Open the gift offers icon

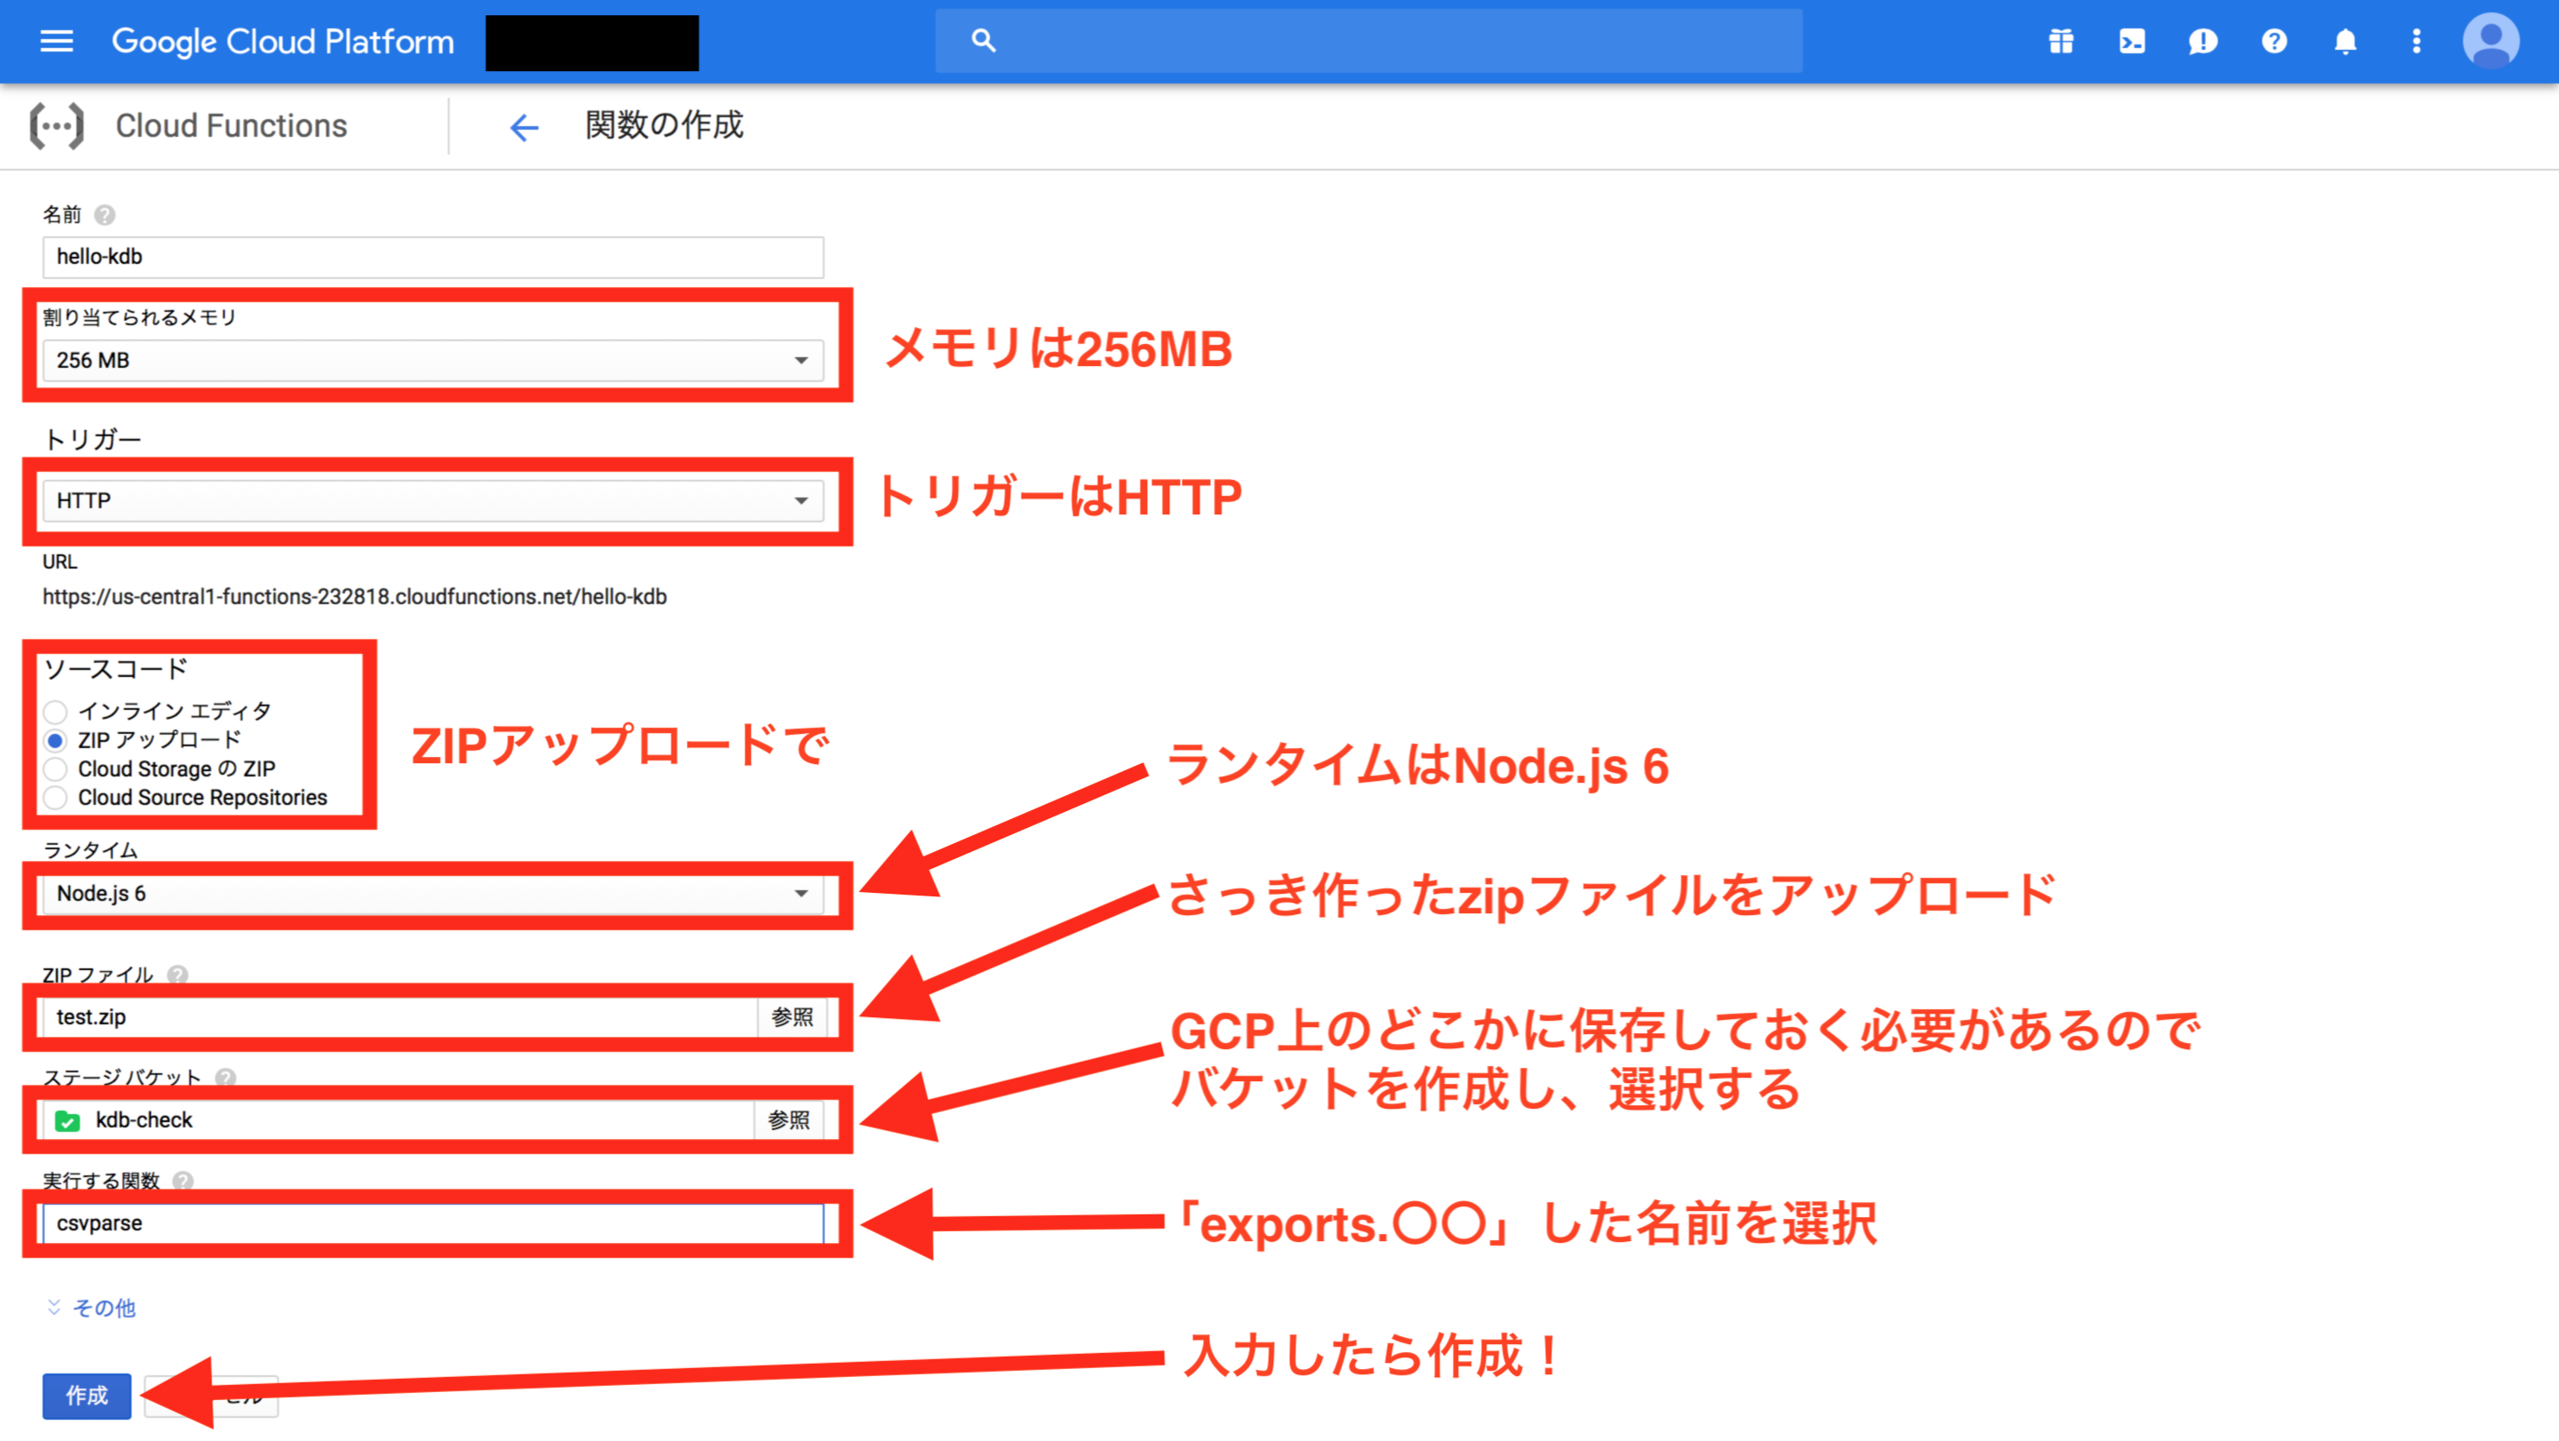tap(2061, 41)
